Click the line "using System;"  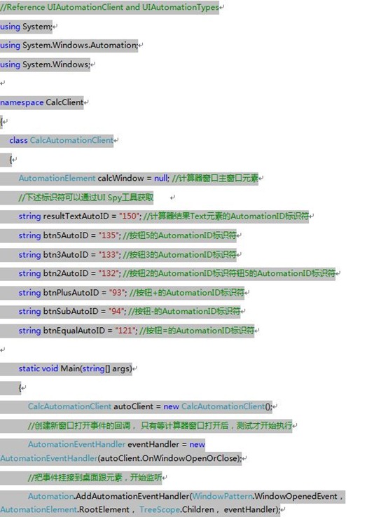26,27
